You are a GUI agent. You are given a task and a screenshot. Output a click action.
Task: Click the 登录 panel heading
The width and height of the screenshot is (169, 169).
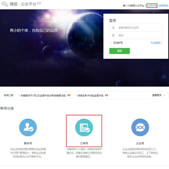coord(113,21)
